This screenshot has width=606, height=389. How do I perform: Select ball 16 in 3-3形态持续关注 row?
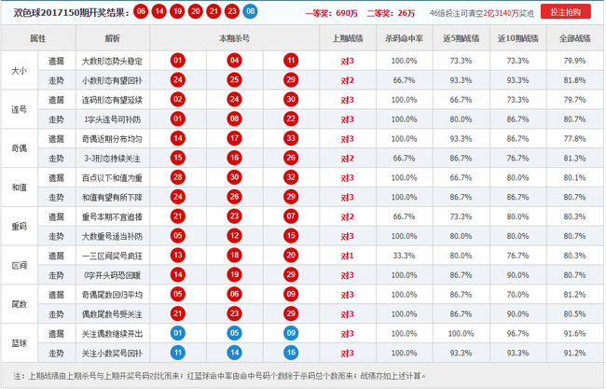(x=234, y=158)
